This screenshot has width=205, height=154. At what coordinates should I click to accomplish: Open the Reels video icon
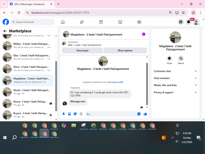point(101,22)
